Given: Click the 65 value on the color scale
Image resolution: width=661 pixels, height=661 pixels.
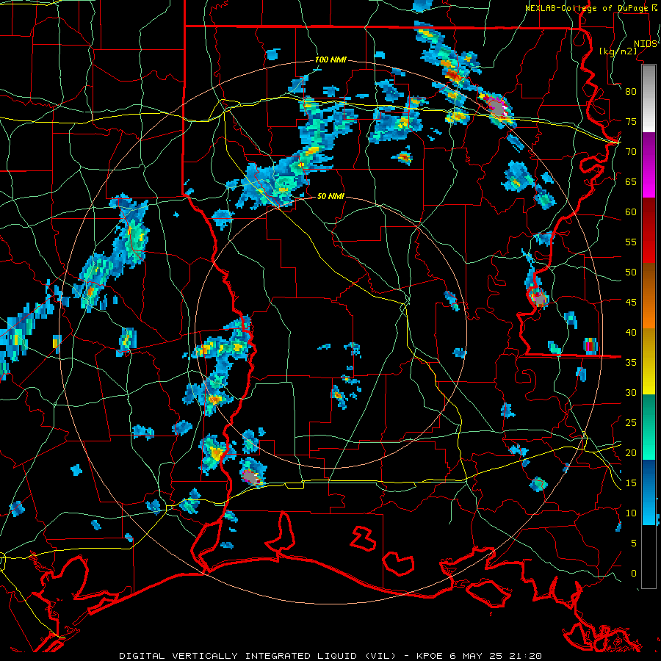Looking at the screenshot, I should coord(631,181).
